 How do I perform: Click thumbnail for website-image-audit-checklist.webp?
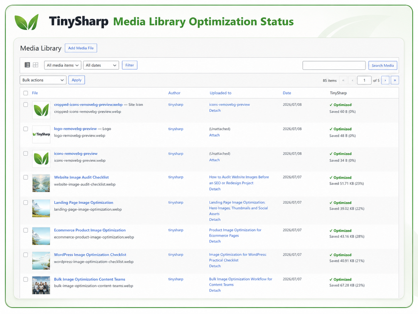tap(41, 183)
